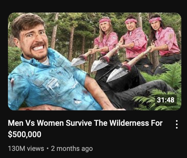This screenshot has width=187, height=158.
Task: Click the video thumbnail image
Action: click(94, 61)
